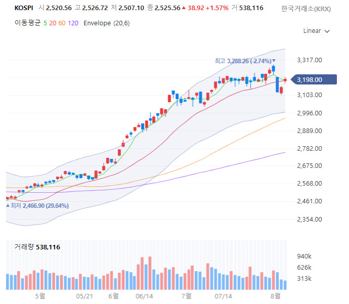Click the 5월 label on time axis
The width and height of the screenshot is (349, 304).
click(x=40, y=295)
